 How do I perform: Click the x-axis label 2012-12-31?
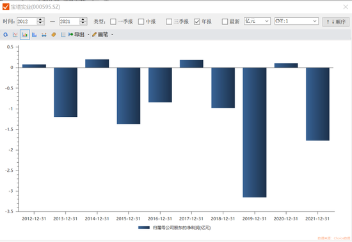(x=34, y=219)
